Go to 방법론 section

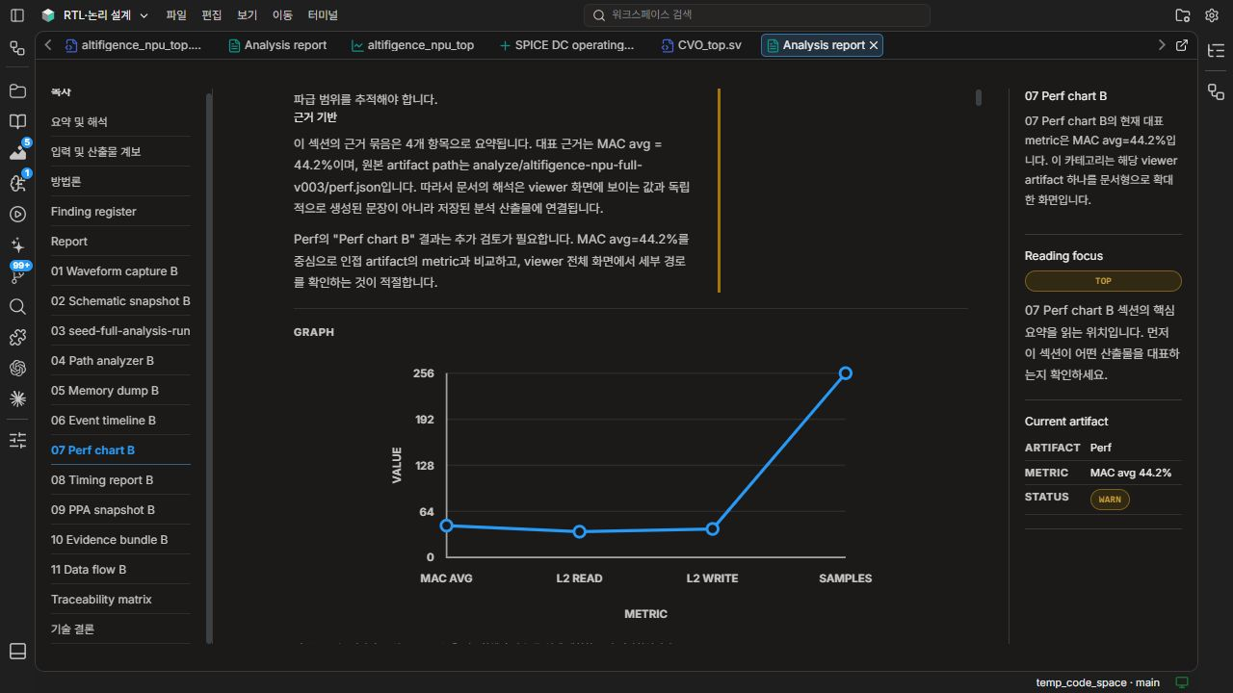[x=120, y=182]
